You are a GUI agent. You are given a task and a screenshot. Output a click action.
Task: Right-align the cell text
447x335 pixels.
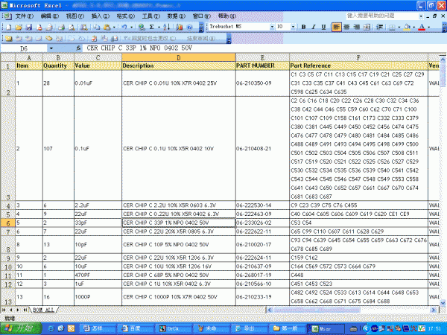point(357,27)
